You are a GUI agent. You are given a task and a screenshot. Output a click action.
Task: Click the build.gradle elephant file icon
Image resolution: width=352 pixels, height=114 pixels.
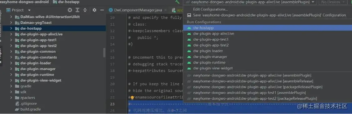pyautogui.click(x=17, y=109)
